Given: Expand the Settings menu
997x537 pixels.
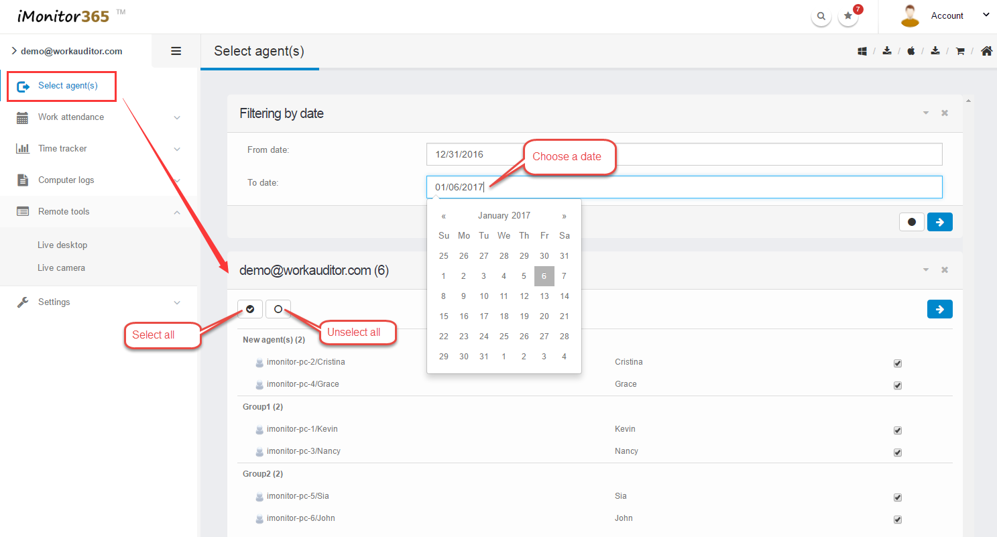Looking at the screenshot, I should (177, 303).
